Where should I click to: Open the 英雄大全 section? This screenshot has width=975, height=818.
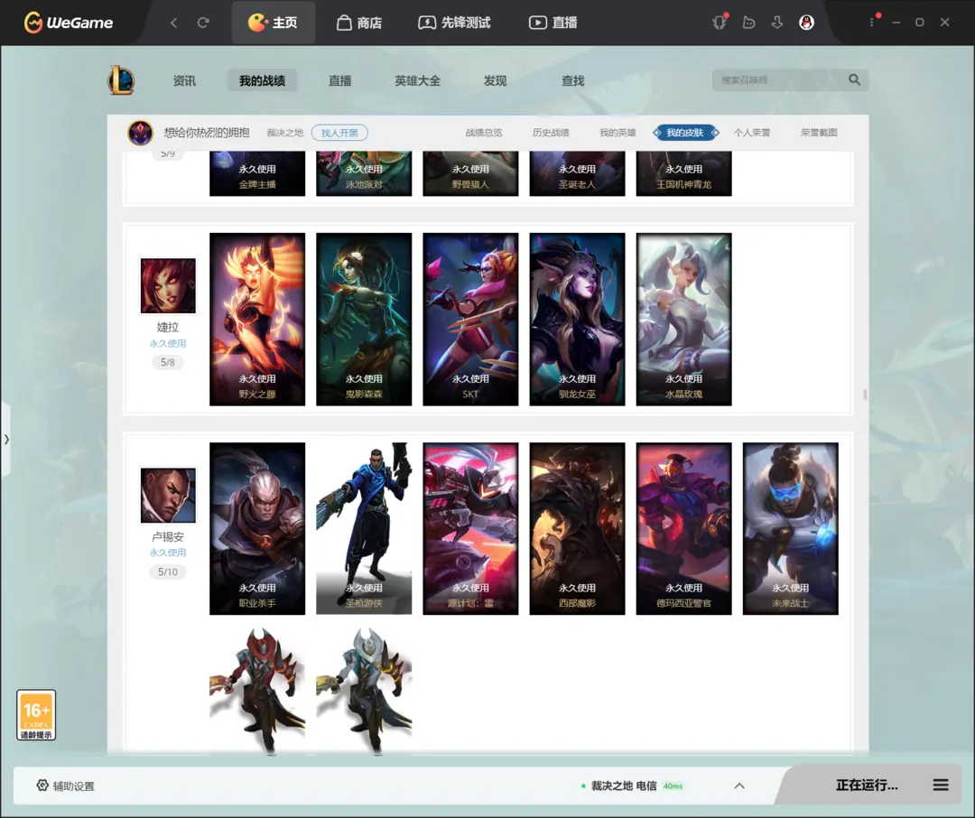pos(417,81)
